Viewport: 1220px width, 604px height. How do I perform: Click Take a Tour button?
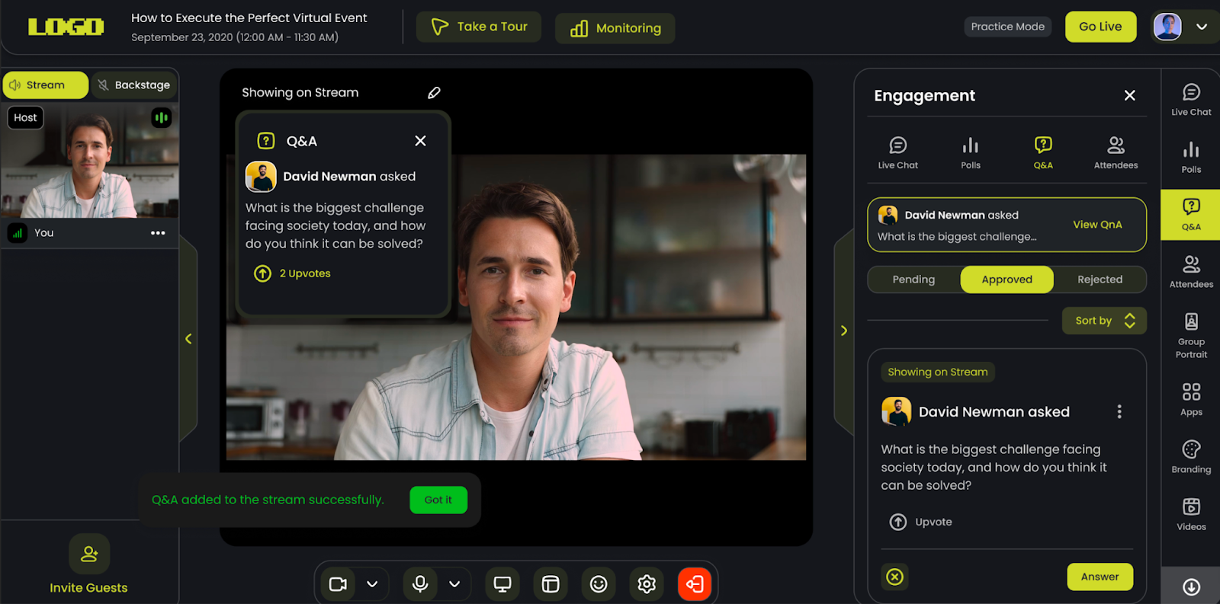point(479,27)
